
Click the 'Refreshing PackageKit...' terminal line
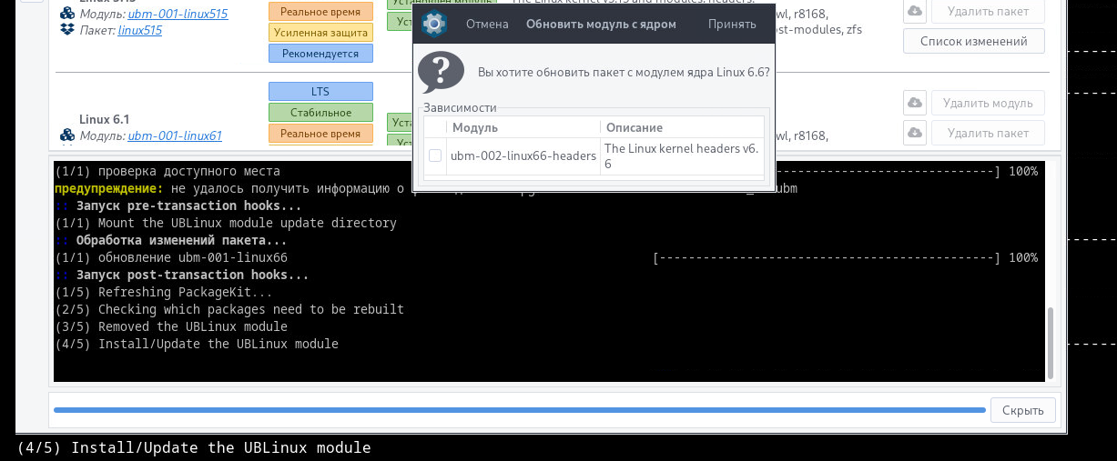(164, 293)
